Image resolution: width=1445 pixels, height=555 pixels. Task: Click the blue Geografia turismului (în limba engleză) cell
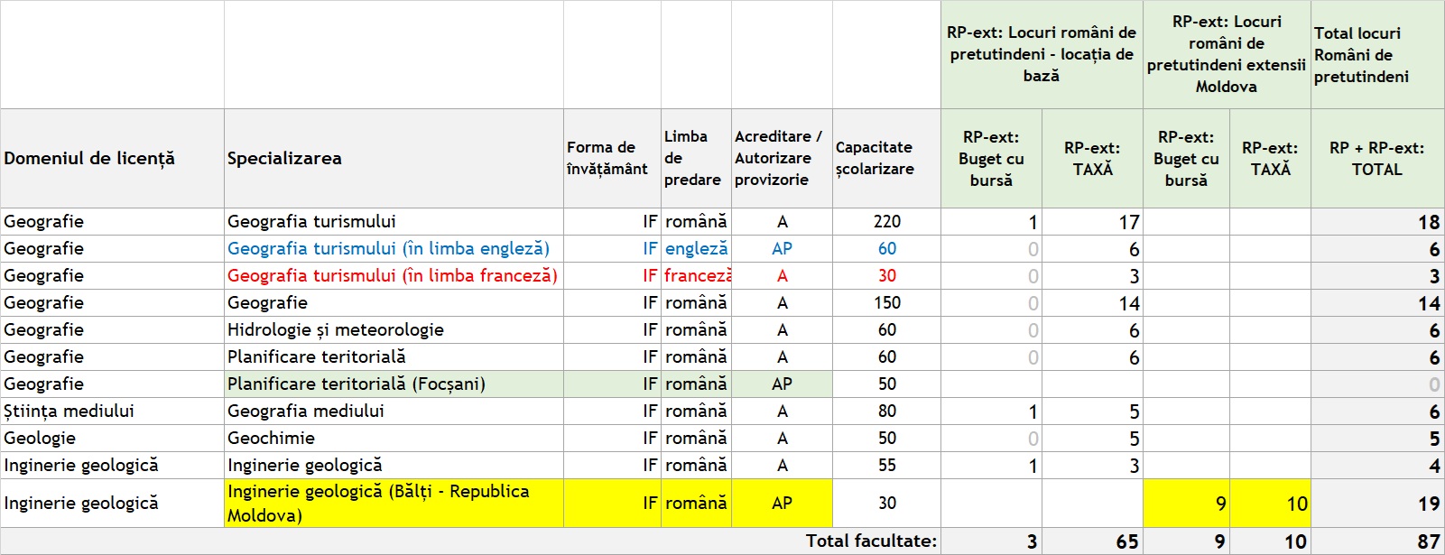tap(394, 249)
